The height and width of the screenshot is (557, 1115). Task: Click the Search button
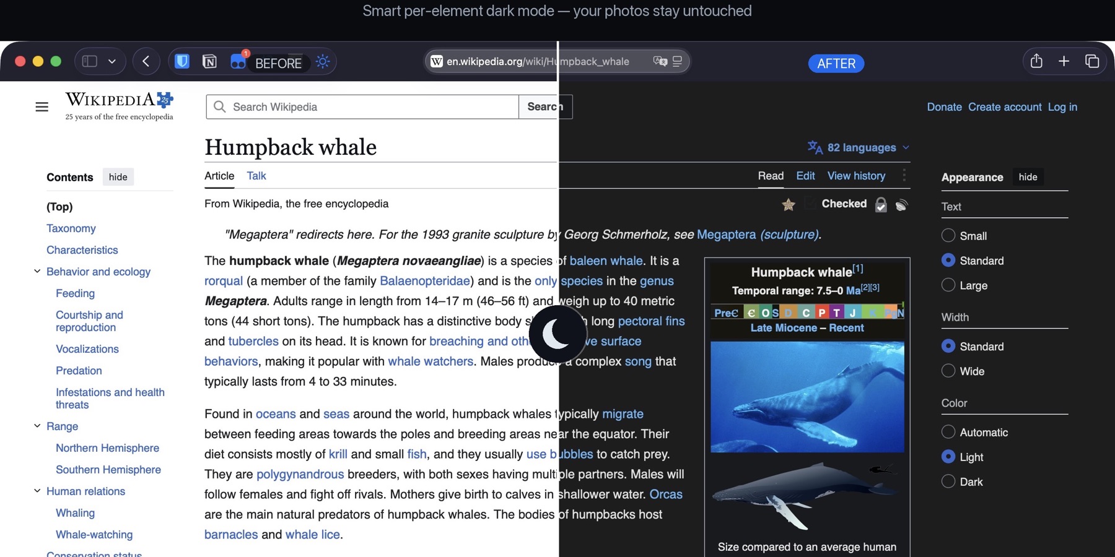pos(545,107)
